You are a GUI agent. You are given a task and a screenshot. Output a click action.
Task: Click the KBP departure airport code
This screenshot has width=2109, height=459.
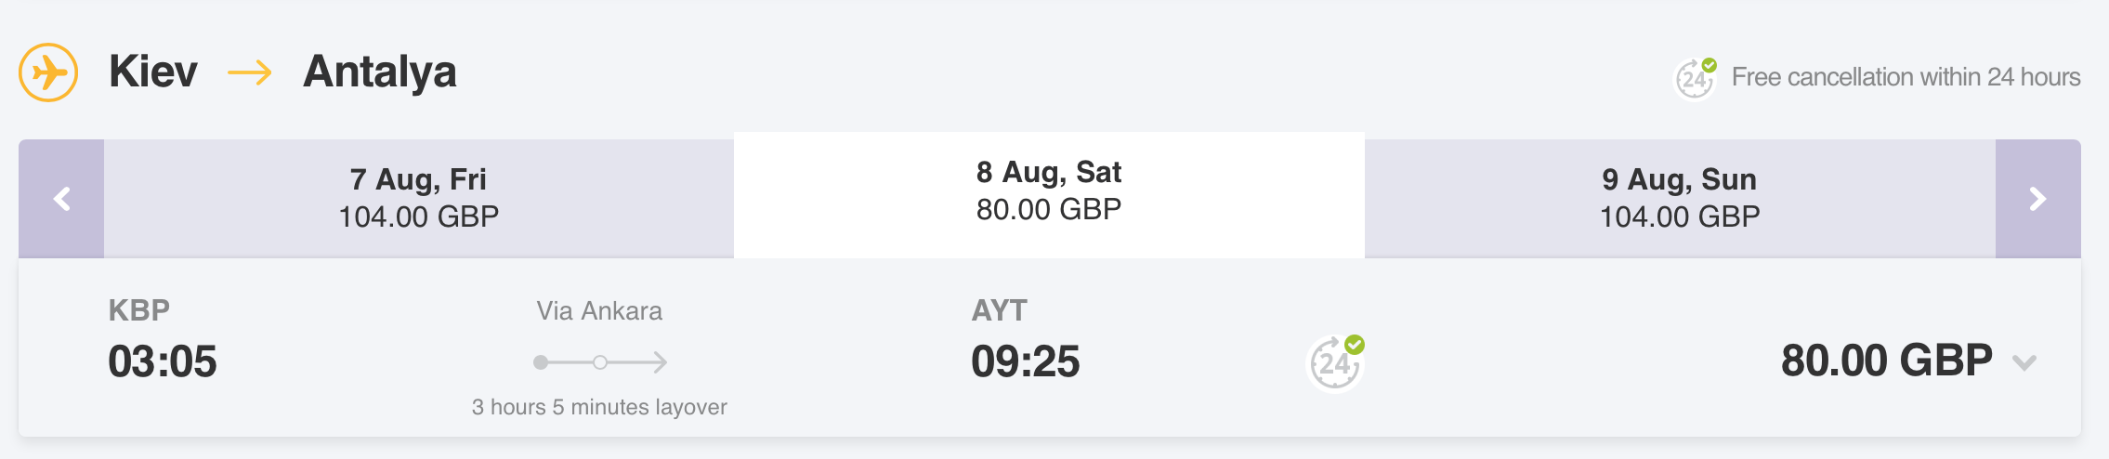[139, 310]
